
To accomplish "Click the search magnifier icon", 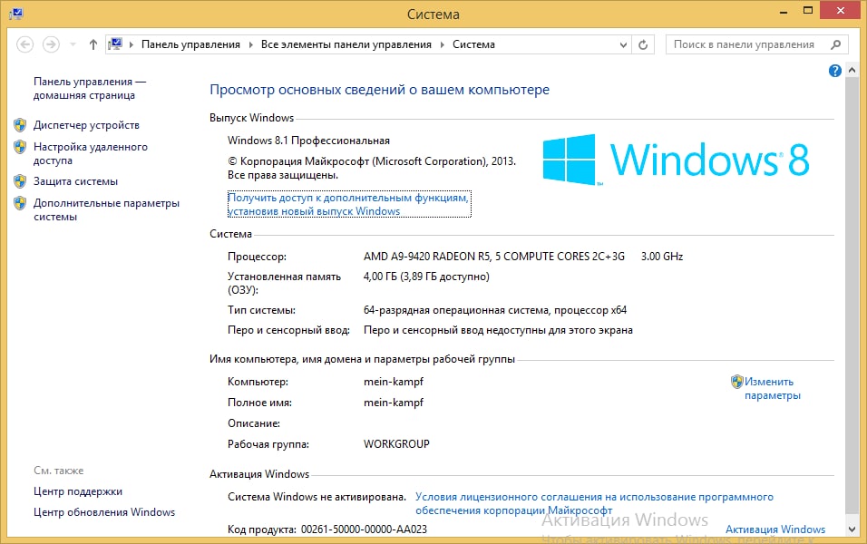I will [x=836, y=44].
